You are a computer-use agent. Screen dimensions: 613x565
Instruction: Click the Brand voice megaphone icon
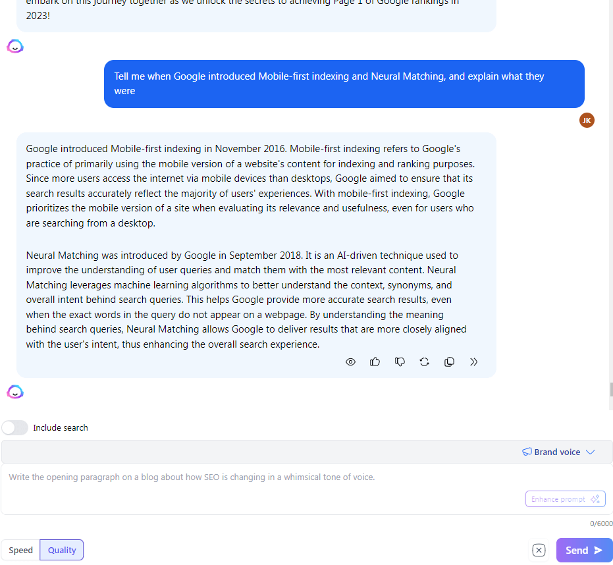point(527,452)
